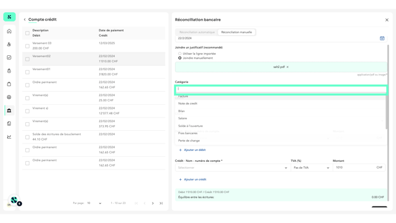Open the shopping bag icon in sidebar

click(x=9, y=84)
